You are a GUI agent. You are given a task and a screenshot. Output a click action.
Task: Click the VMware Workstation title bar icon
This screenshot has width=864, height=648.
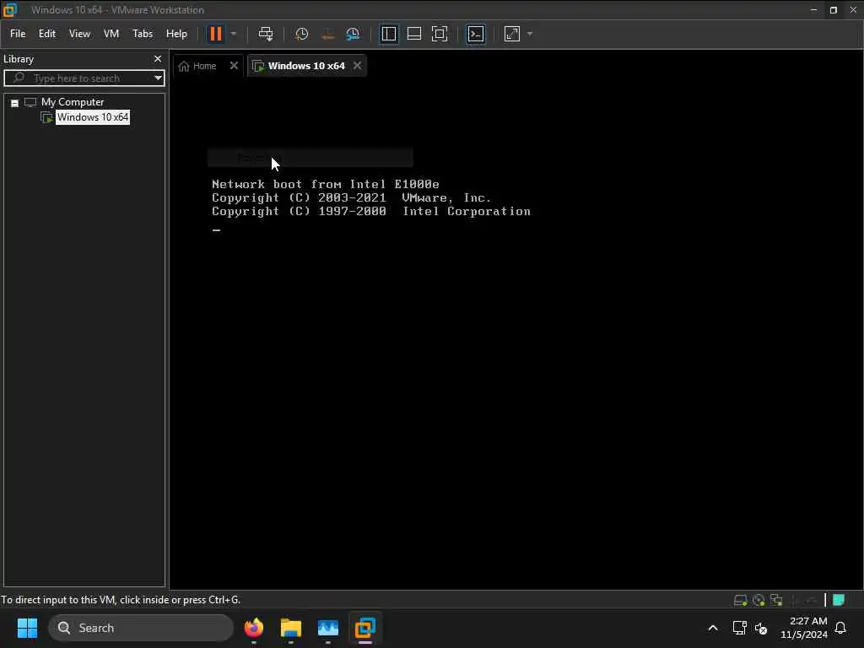9,9
